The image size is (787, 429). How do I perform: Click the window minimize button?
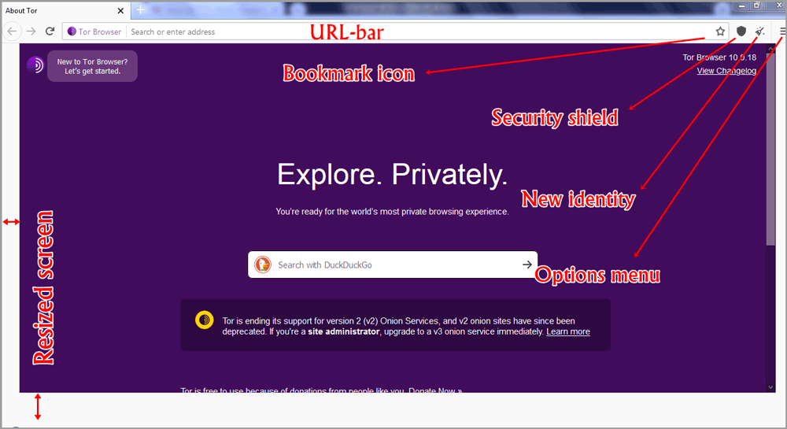[x=742, y=6]
